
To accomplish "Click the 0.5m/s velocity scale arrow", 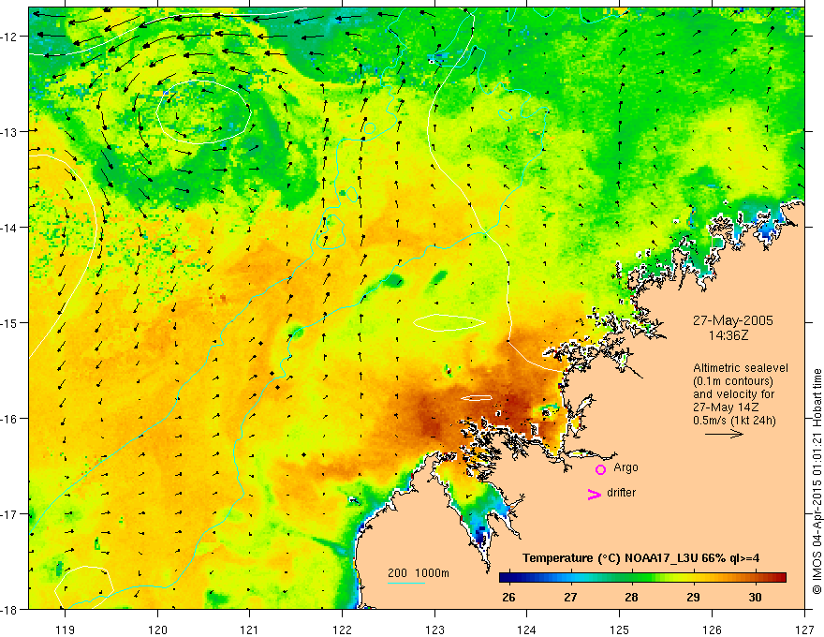I will (x=724, y=434).
